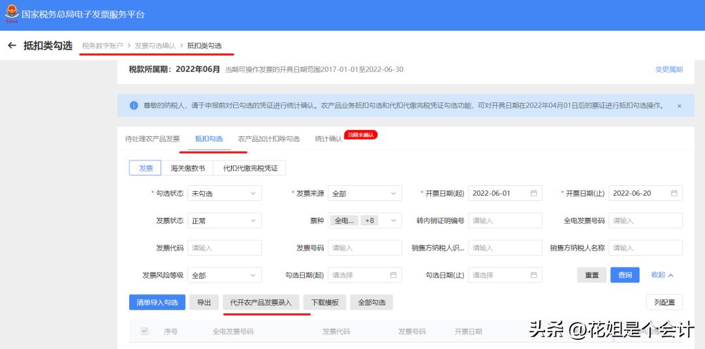Select the 海关缴款书 sub-tab
This screenshot has height=349, width=705.
tap(187, 168)
